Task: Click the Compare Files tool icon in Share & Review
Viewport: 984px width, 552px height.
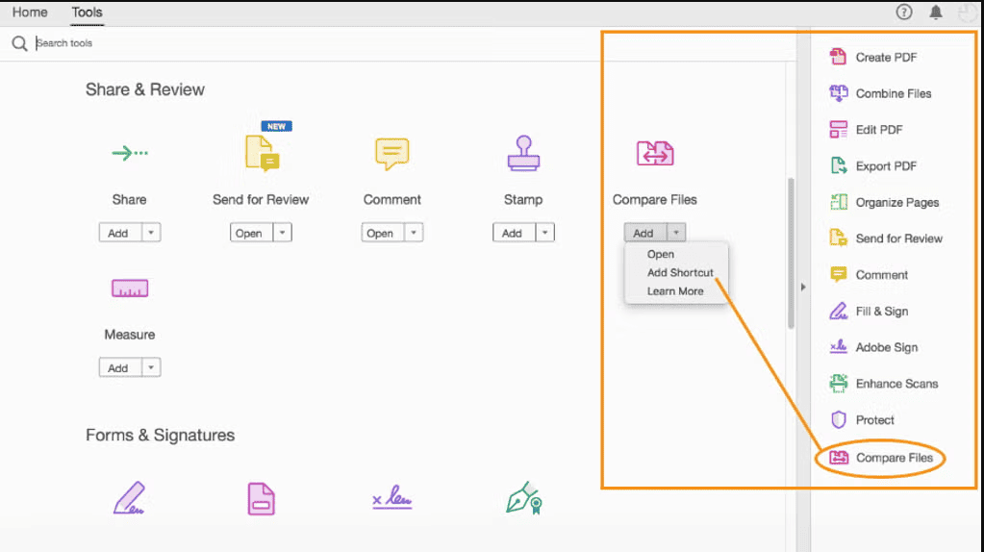Action: (x=655, y=153)
